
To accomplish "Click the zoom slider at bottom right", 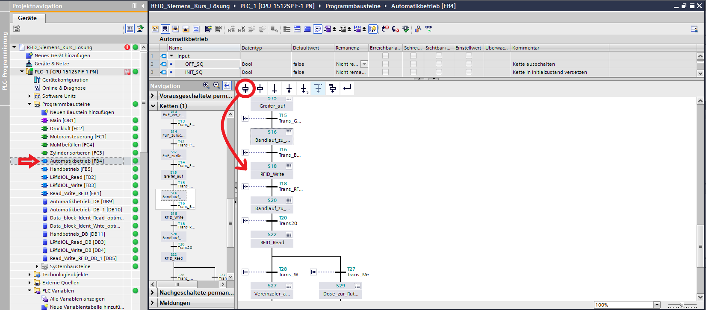I will point(682,305).
